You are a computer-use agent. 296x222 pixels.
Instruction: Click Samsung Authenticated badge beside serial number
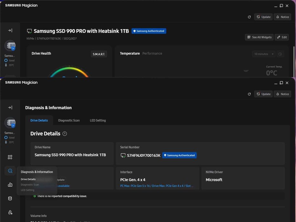pyautogui.click(x=179, y=155)
